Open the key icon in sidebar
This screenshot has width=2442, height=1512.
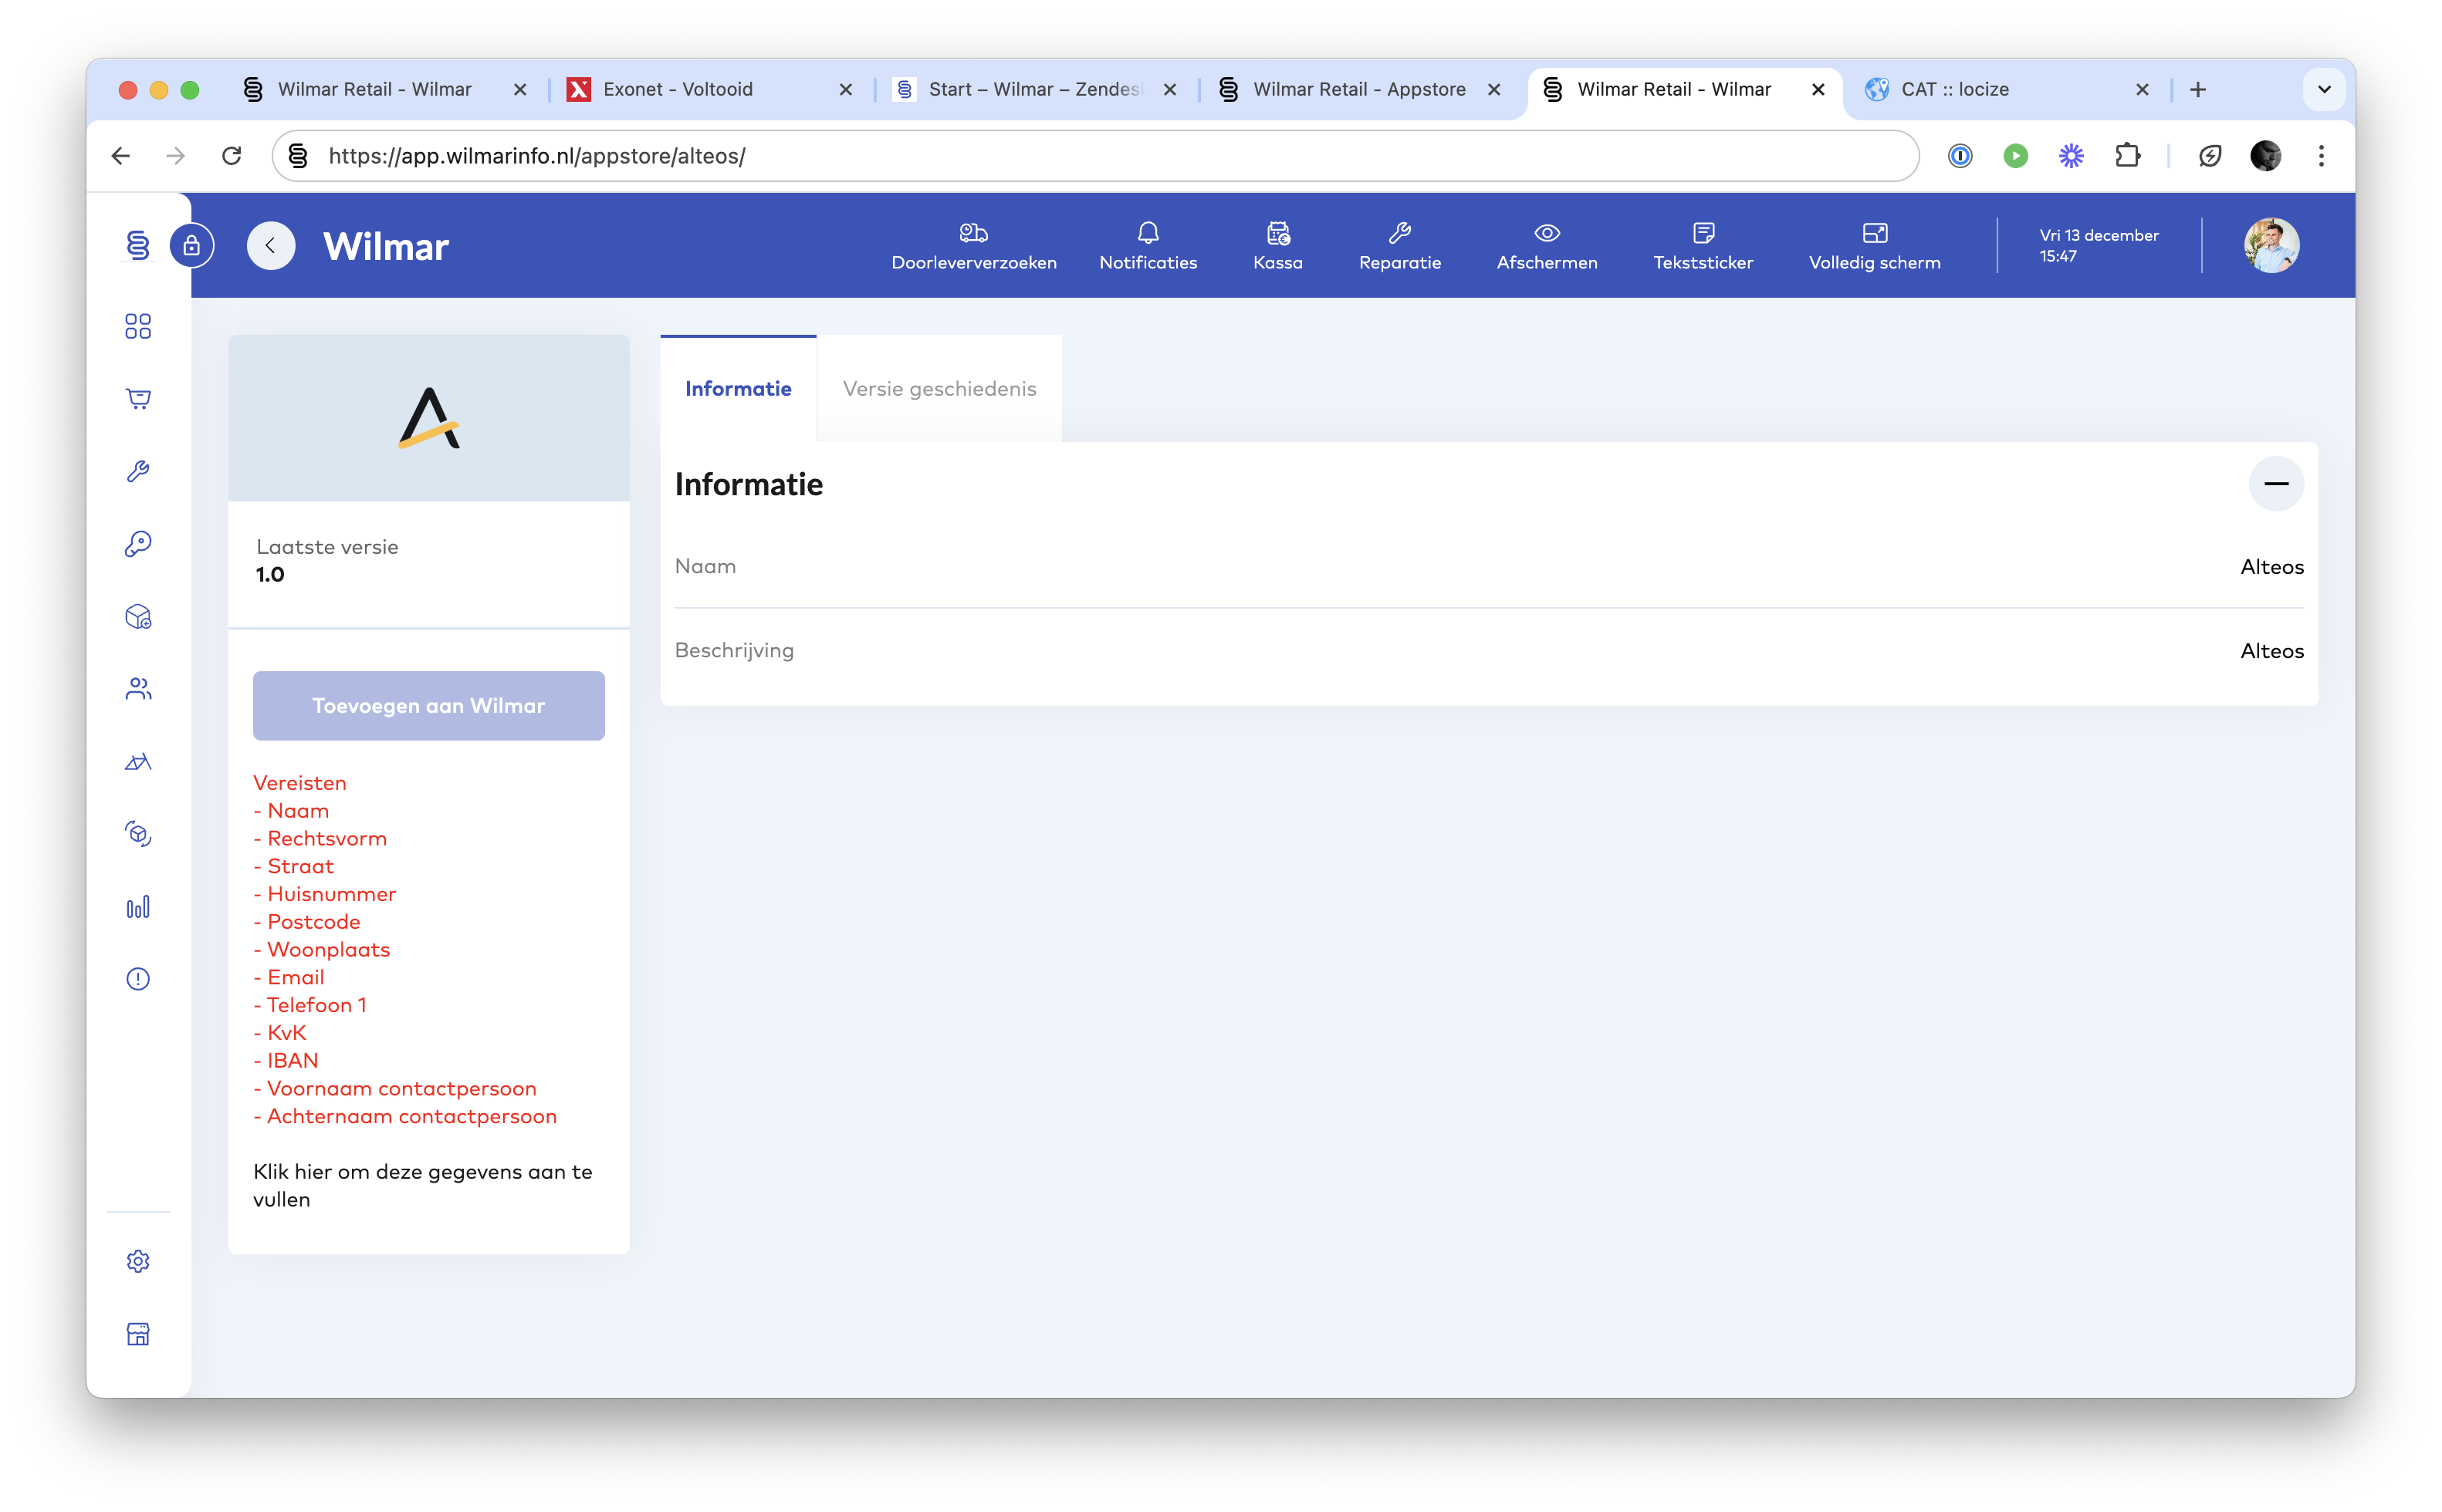(138, 544)
